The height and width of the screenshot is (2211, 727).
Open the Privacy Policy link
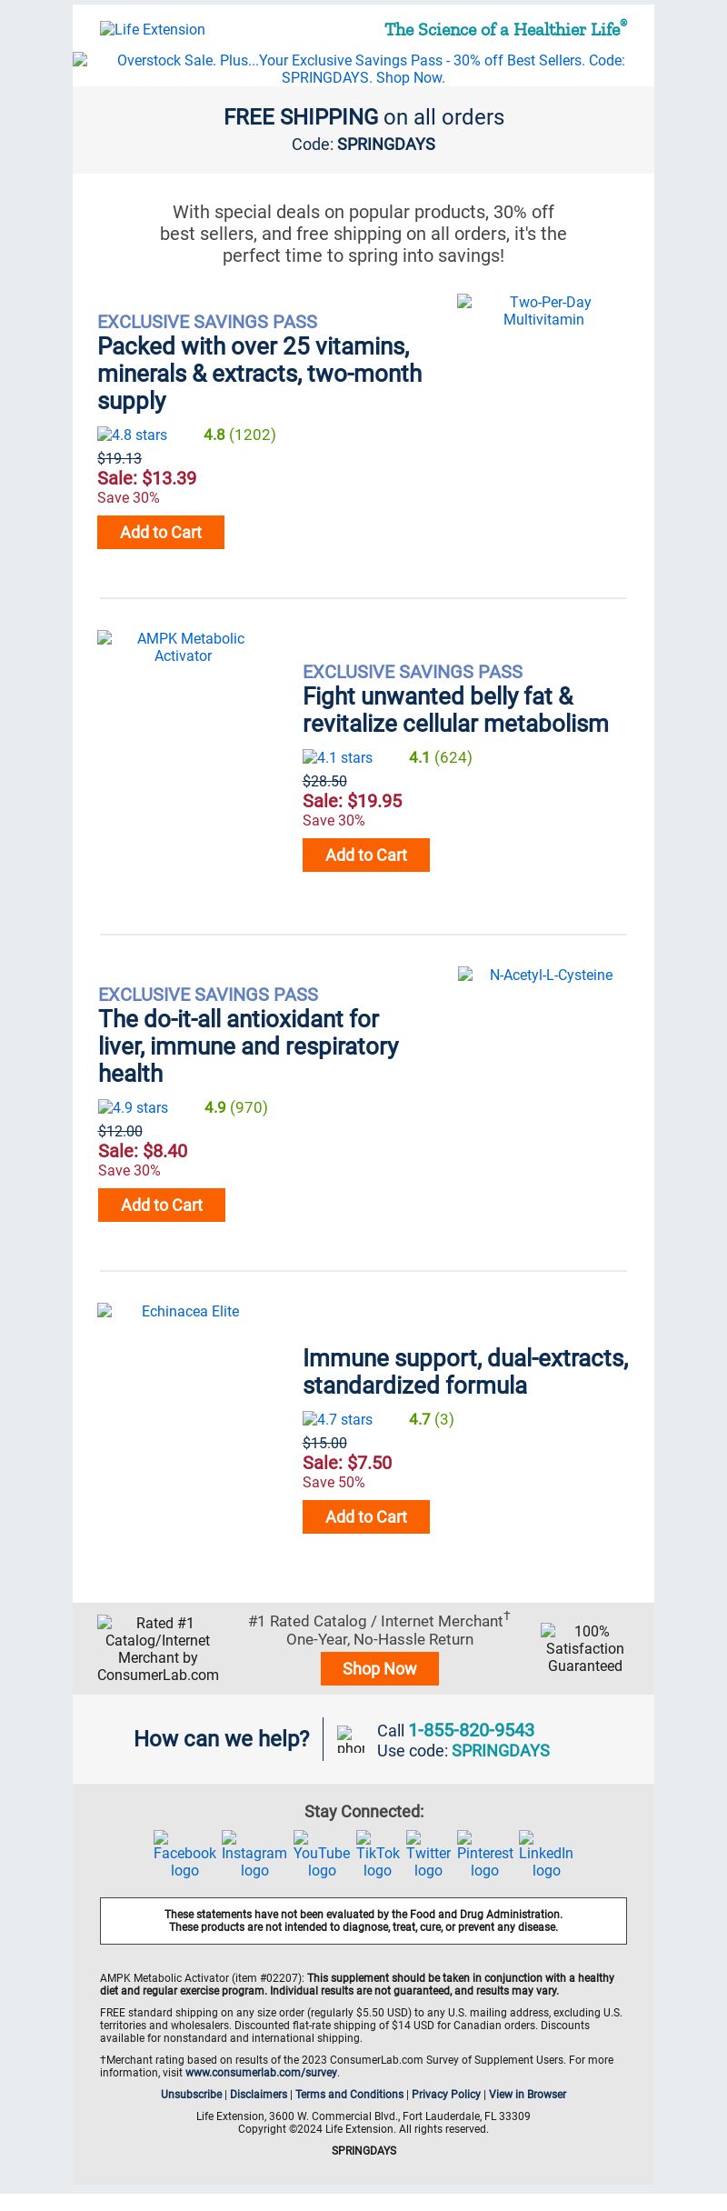tap(446, 2095)
